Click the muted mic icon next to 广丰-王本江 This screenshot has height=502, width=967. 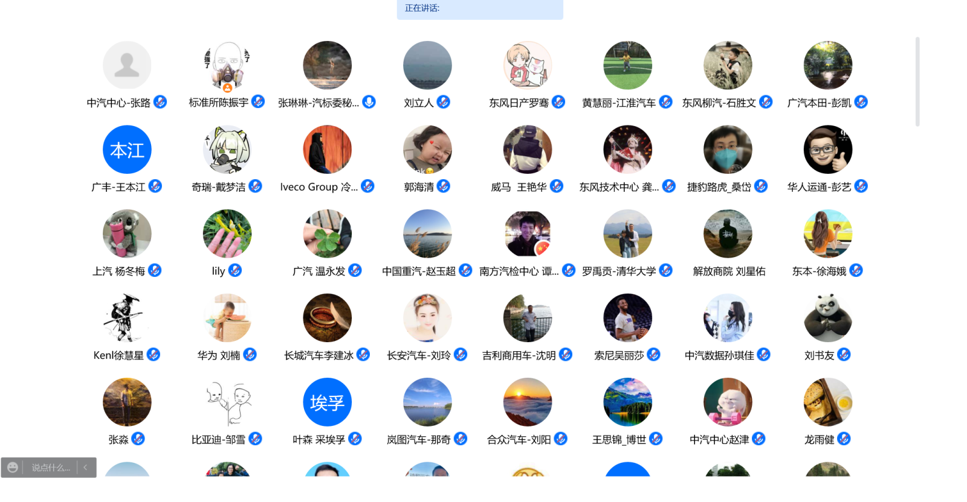pyautogui.click(x=155, y=186)
